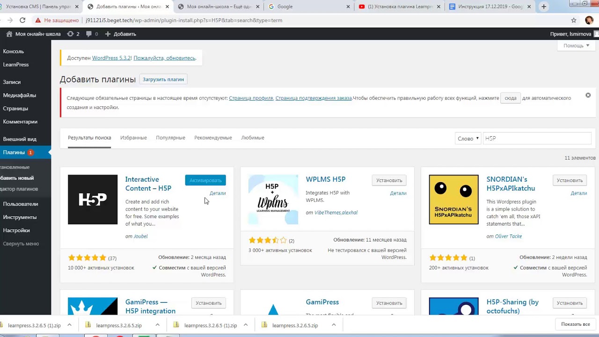Expand options chevron for the rightmost learnpress download
Image resolution: width=599 pixels, height=337 pixels.
[334, 325]
